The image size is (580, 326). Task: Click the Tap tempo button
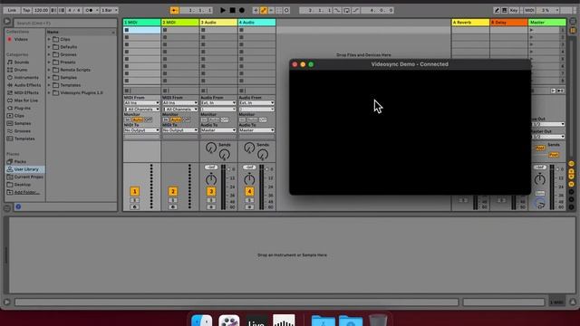pyautogui.click(x=26, y=10)
